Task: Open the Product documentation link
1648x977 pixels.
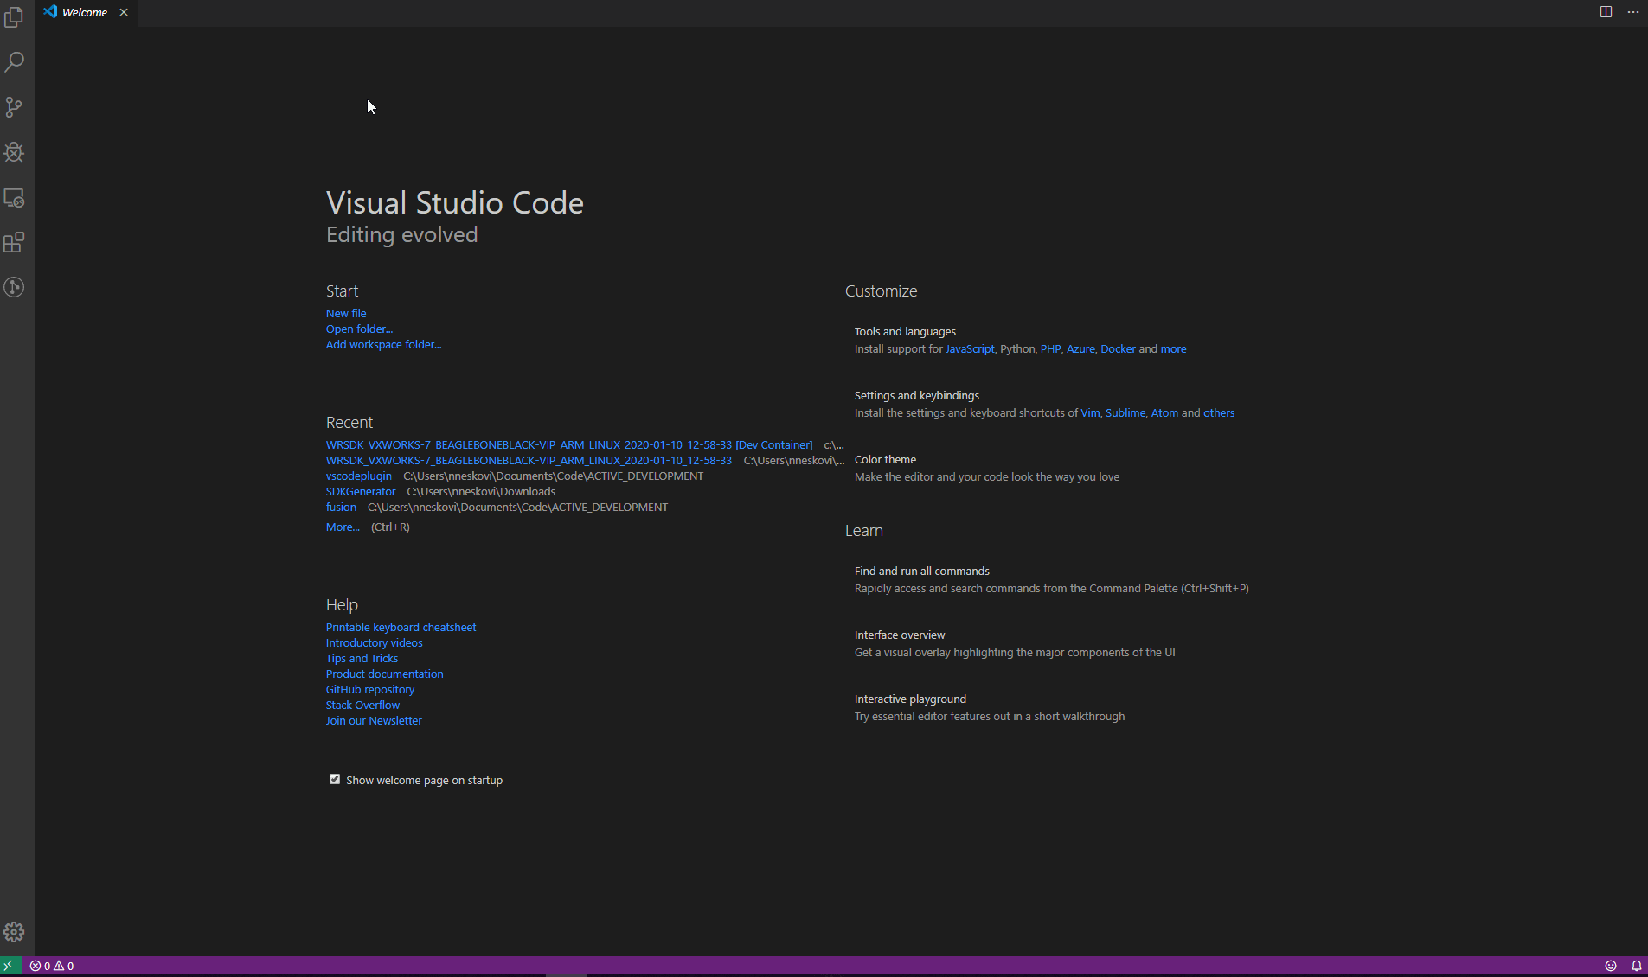Action: (x=384, y=674)
